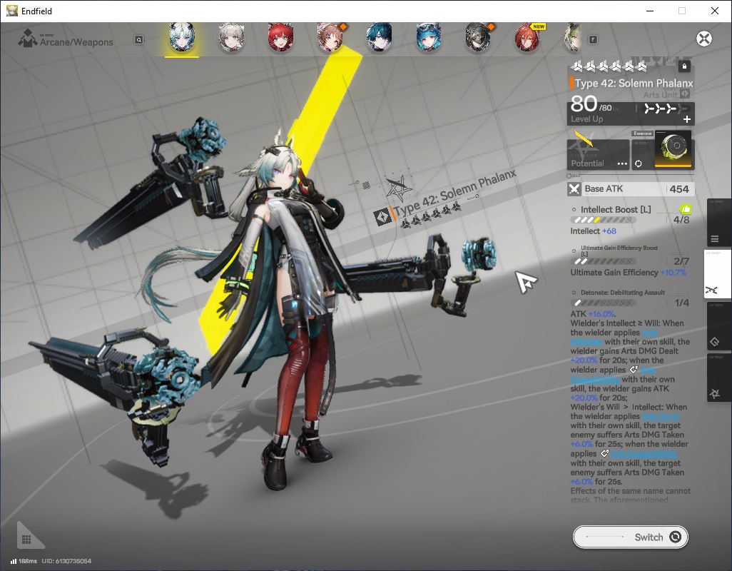Open the Level Up panel
732x571 pixels.
click(x=630, y=113)
